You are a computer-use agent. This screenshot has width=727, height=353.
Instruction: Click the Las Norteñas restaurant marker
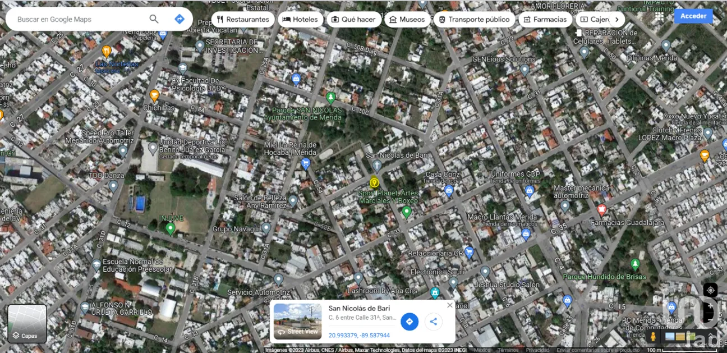(x=107, y=52)
